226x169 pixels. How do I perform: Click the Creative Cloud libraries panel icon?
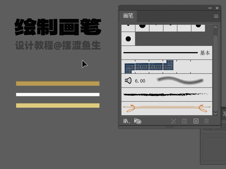tap(138, 121)
